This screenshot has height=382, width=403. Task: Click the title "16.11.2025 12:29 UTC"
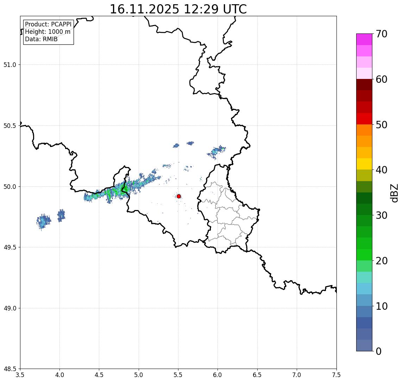178,9
